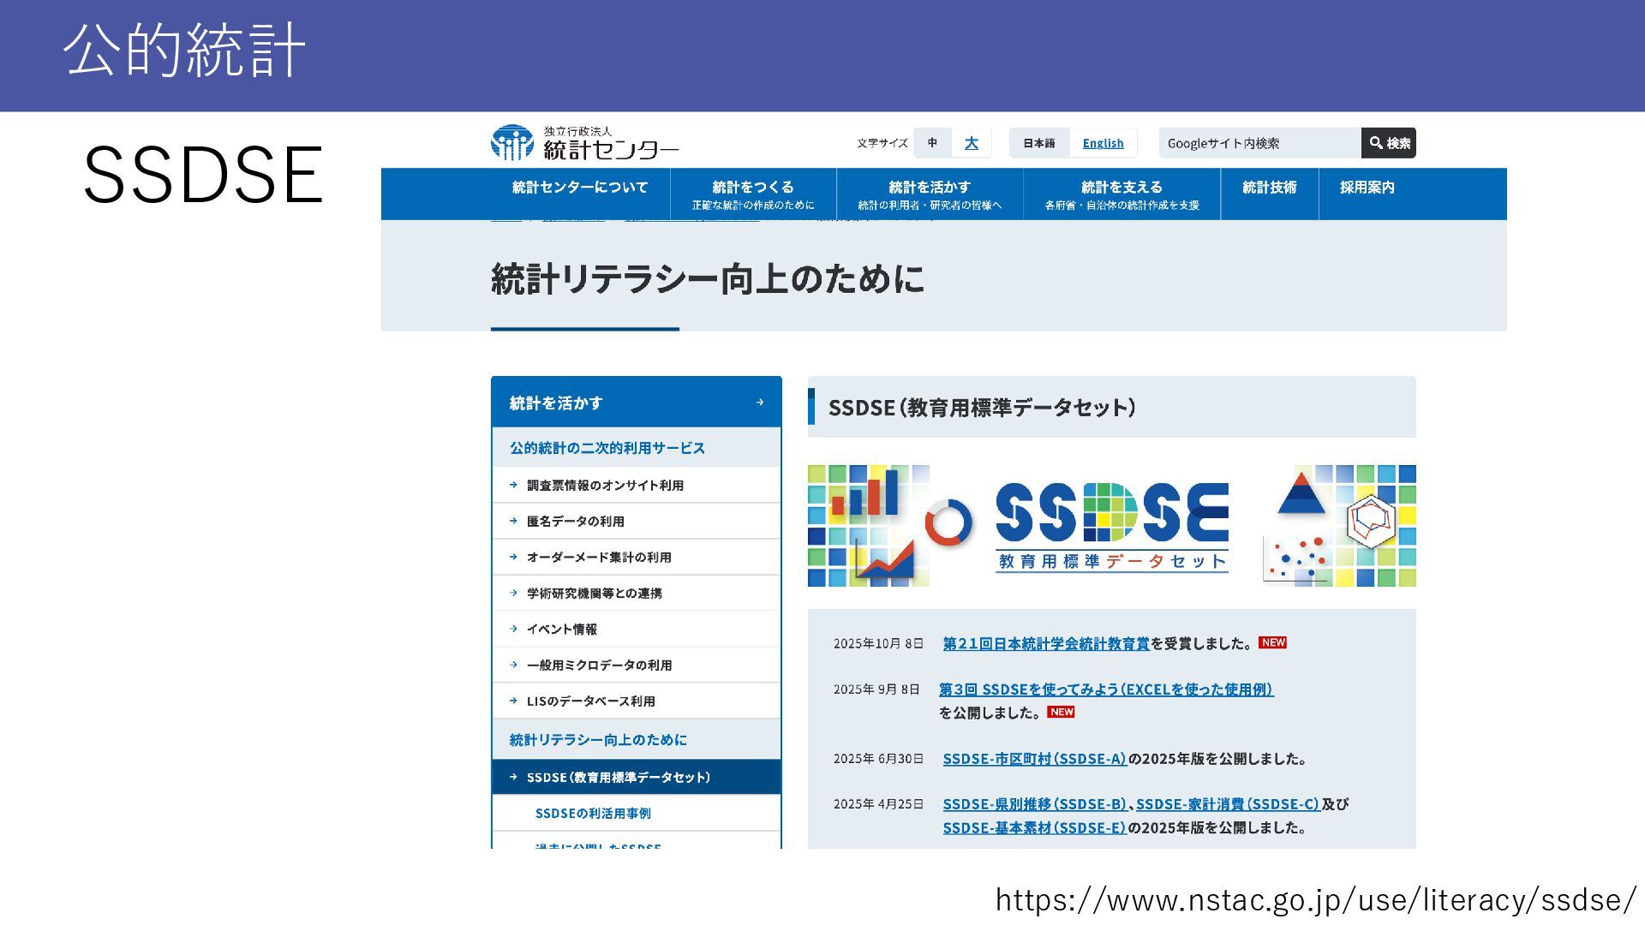Set font size to 大

(971, 143)
